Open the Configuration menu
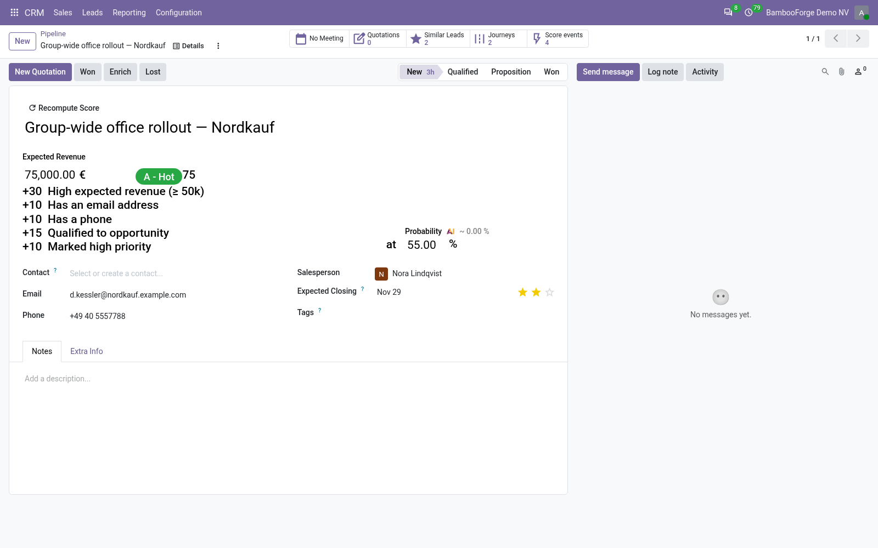This screenshot has width=878, height=548. coord(179,13)
